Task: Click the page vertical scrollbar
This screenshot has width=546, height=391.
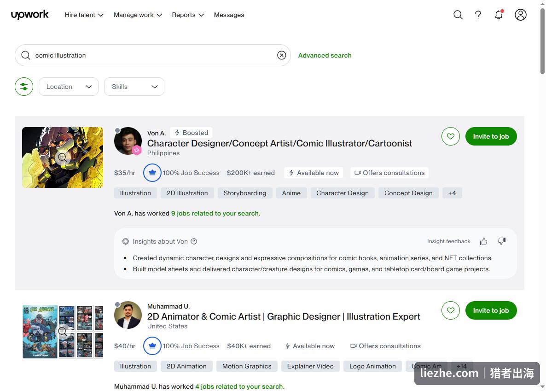Action: point(542,41)
